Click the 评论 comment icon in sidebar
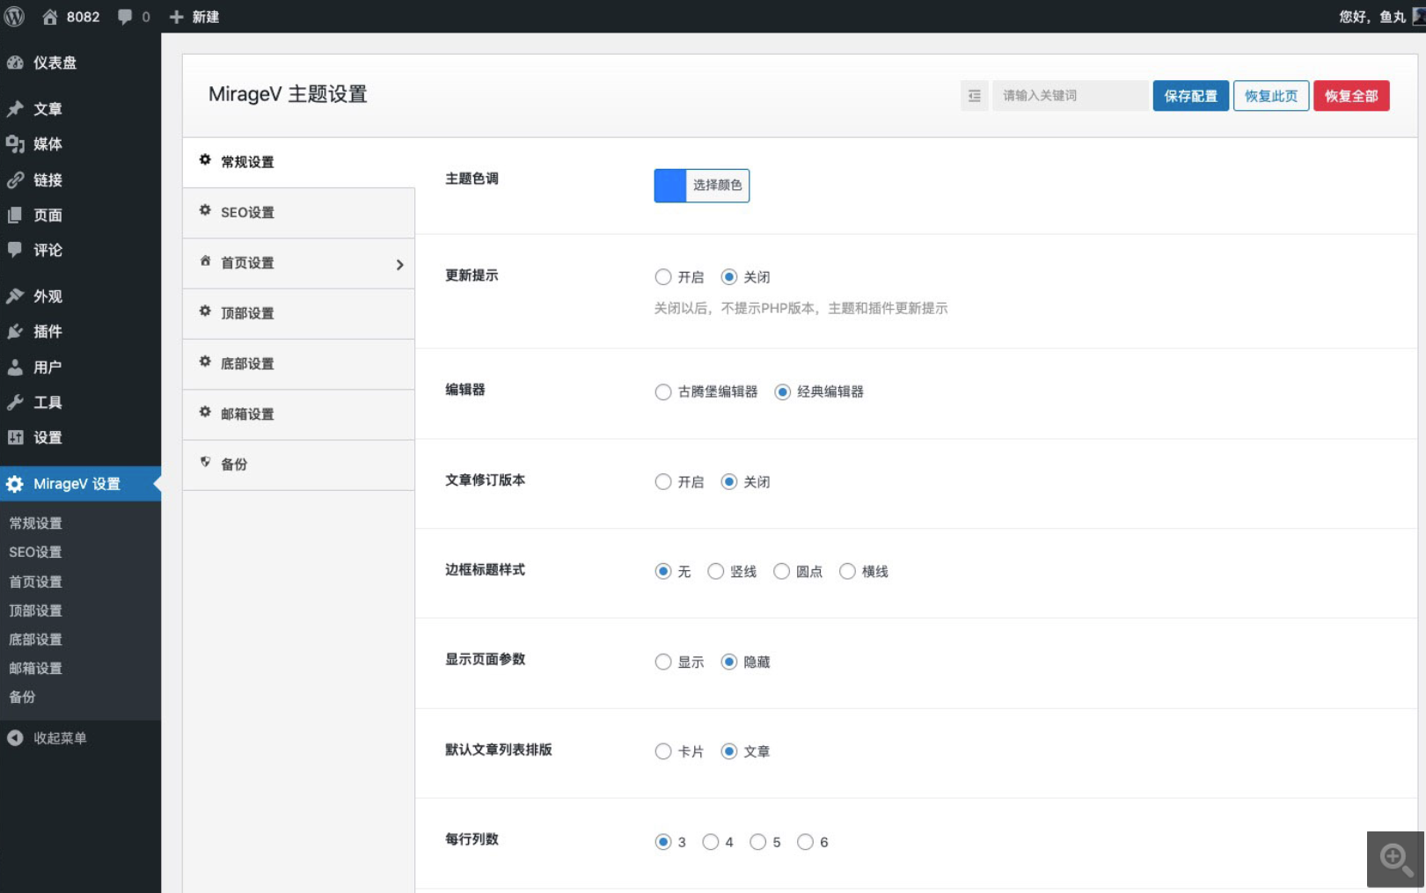The image size is (1426, 893). point(15,250)
